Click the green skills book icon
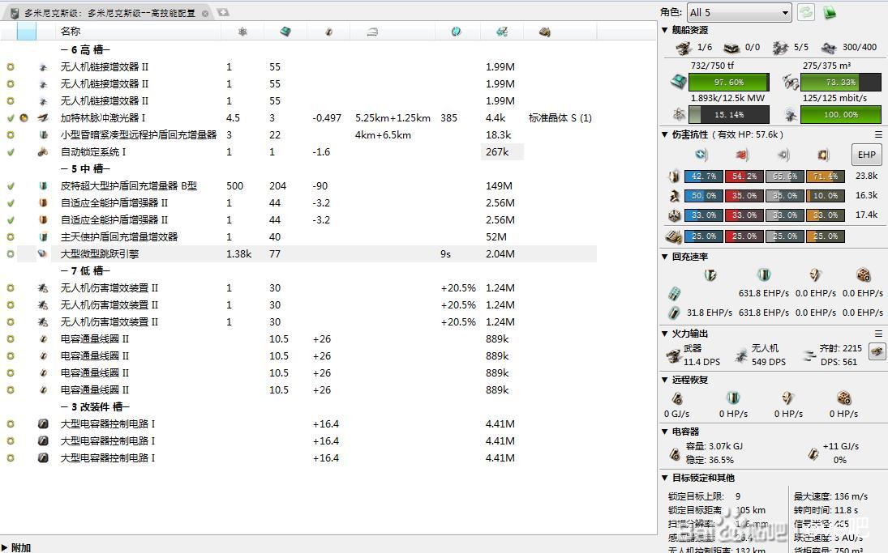This screenshot has width=888, height=553. coord(830,12)
